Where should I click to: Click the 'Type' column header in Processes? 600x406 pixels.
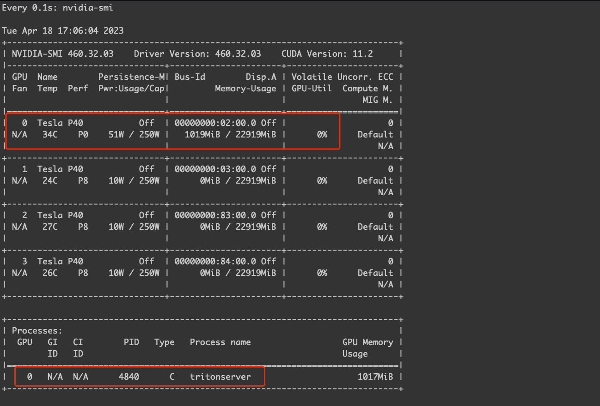click(165, 342)
